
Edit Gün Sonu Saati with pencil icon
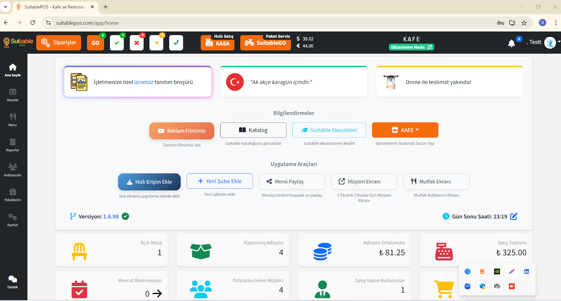click(x=514, y=216)
